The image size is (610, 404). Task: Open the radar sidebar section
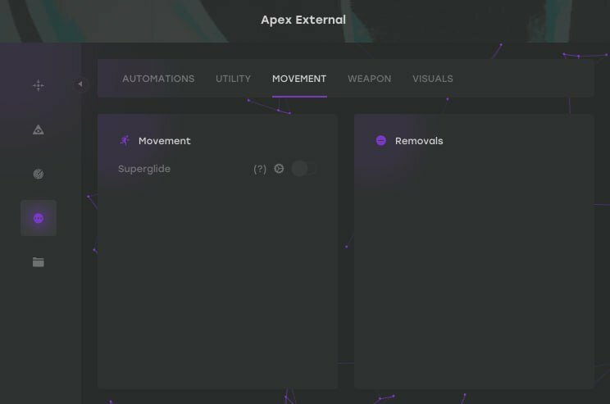(38, 174)
